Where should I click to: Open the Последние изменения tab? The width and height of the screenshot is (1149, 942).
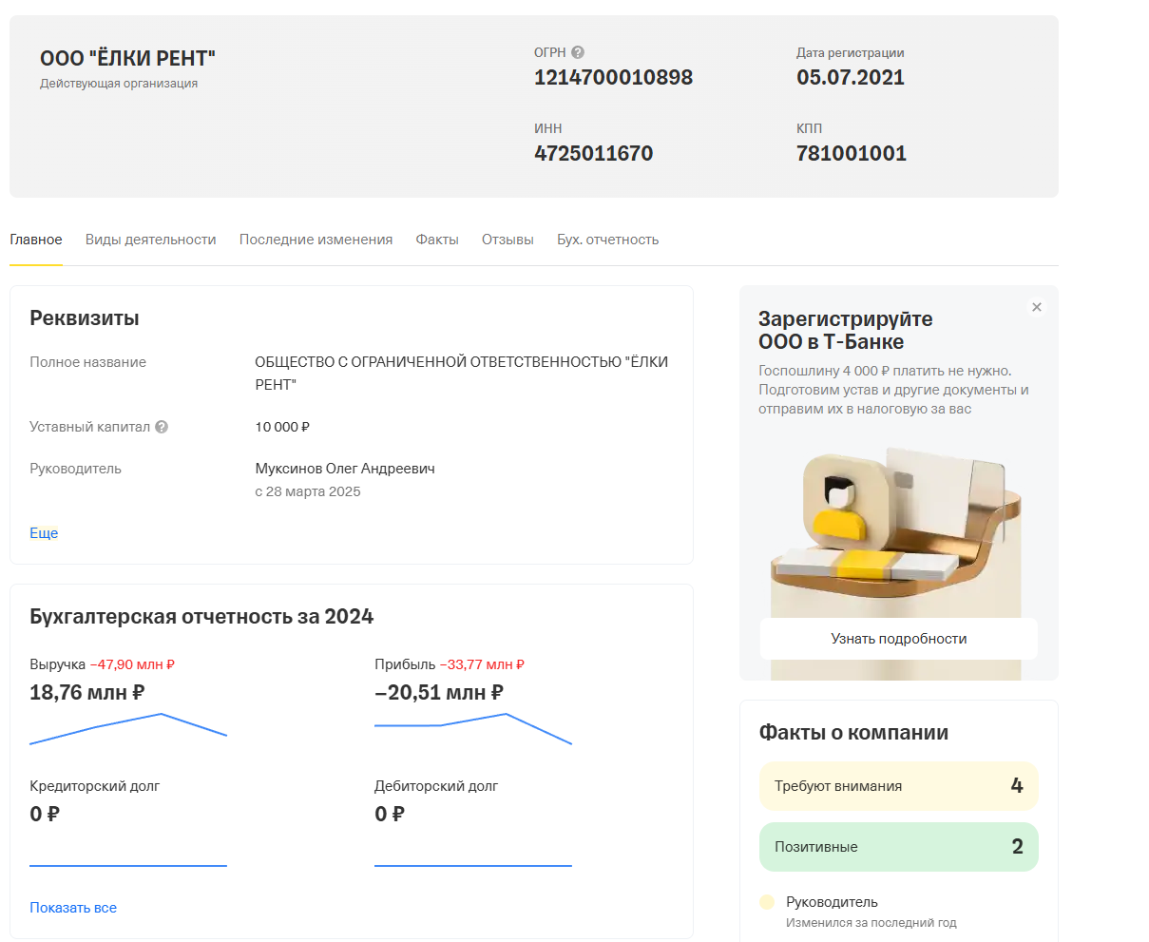click(x=316, y=240)
